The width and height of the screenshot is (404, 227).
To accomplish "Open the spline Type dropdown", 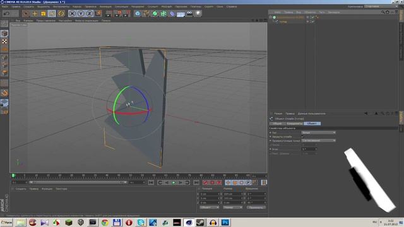I will coord(318,132).
